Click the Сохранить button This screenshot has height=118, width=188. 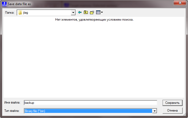(x=172, y=103)
